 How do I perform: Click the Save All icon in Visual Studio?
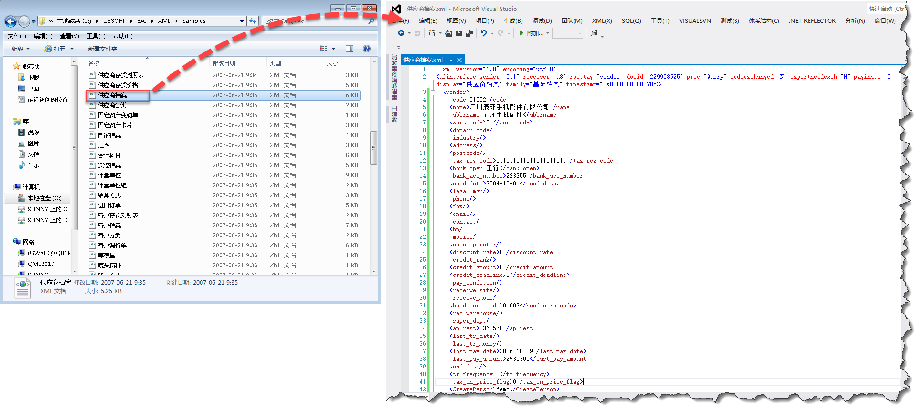[x=469, y=33]
